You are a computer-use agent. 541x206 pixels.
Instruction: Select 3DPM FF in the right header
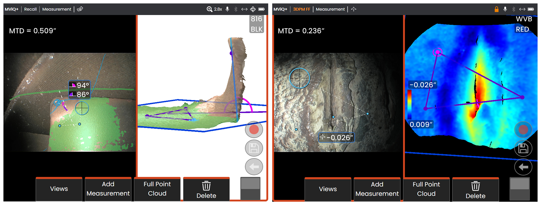[x=302, y=9]
